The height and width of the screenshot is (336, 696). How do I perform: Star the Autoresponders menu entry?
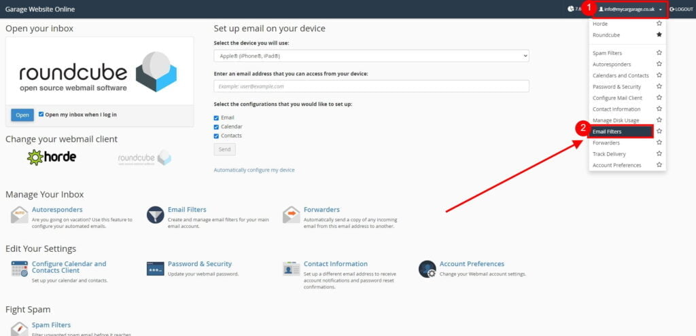(659, 64)
